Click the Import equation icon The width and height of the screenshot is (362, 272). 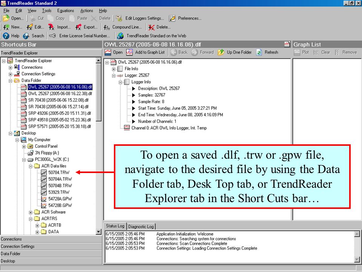(52, 27)
